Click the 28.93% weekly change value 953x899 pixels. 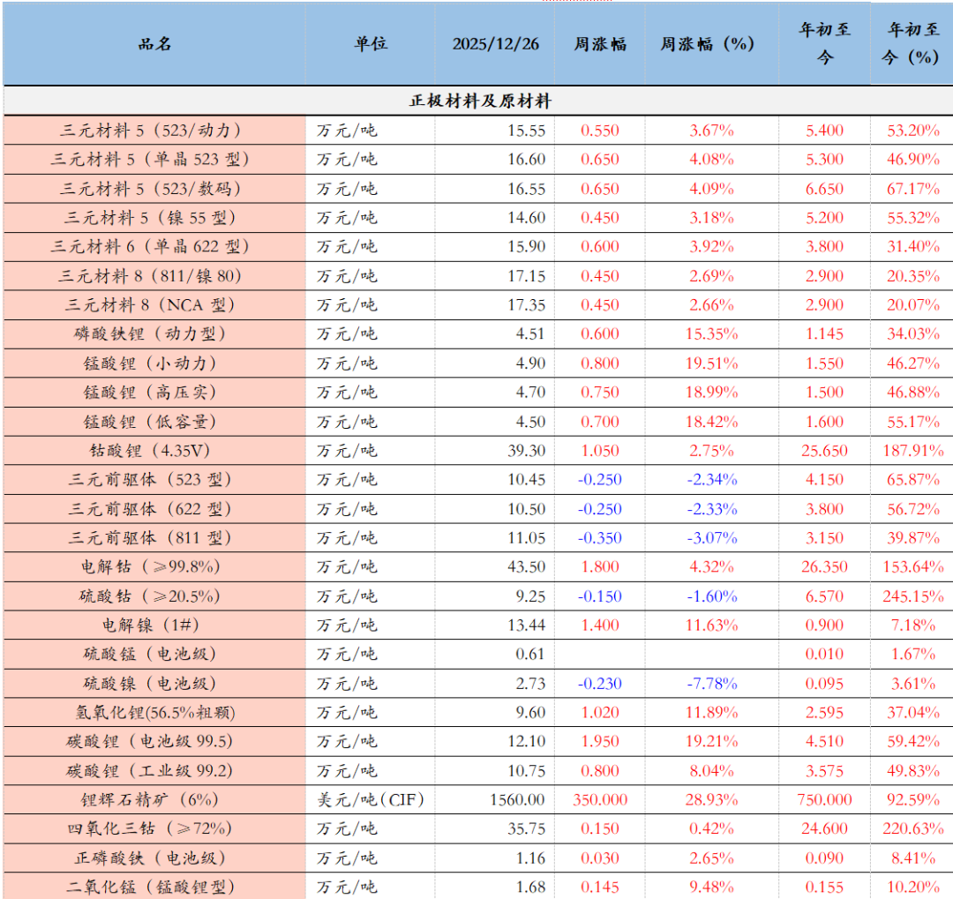pos(711,799)
